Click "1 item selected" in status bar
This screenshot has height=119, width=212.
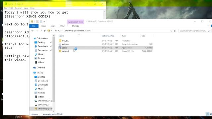point(48,114)
